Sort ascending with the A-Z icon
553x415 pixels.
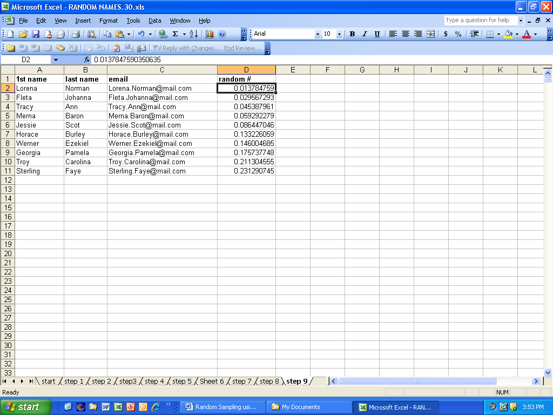(x=194, y=34)
